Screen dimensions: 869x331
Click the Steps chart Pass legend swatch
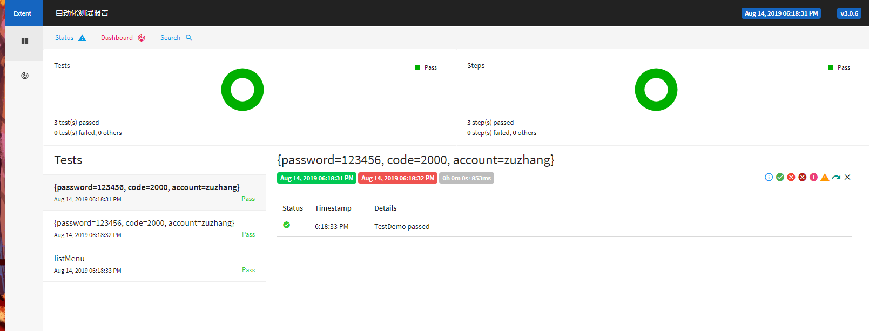click(831, 67)
